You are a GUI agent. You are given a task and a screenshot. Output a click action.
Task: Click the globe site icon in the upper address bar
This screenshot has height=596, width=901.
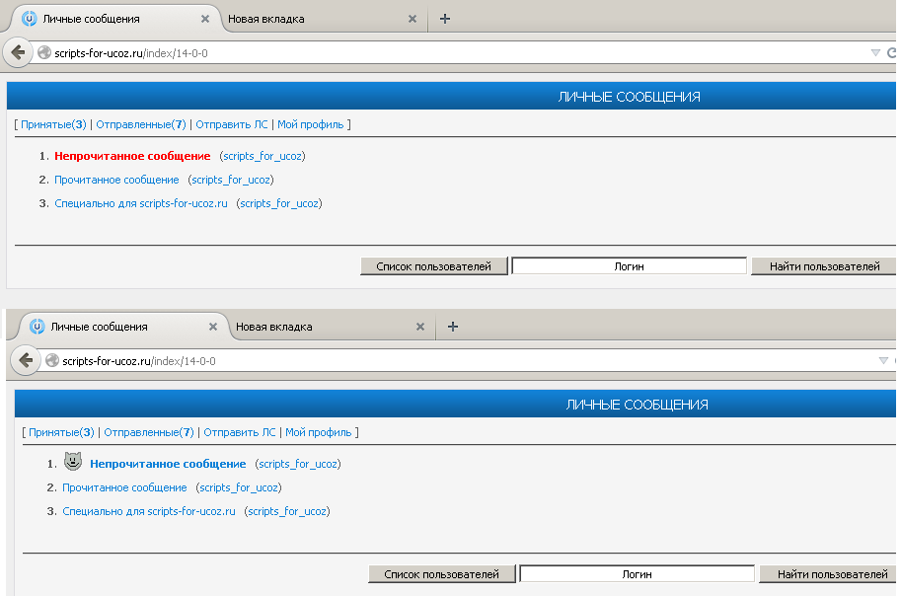click(x=43, y=53)
